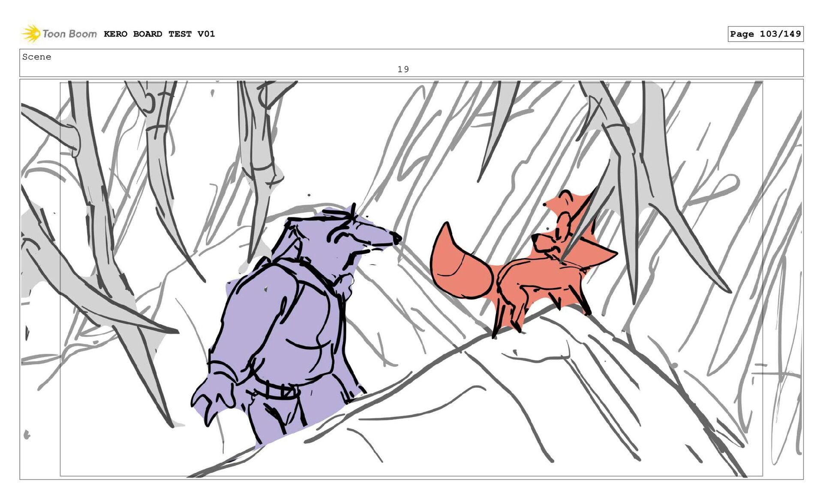Click the Page 103/149 indicator box
823x499 pixels.
click(765, 34)
